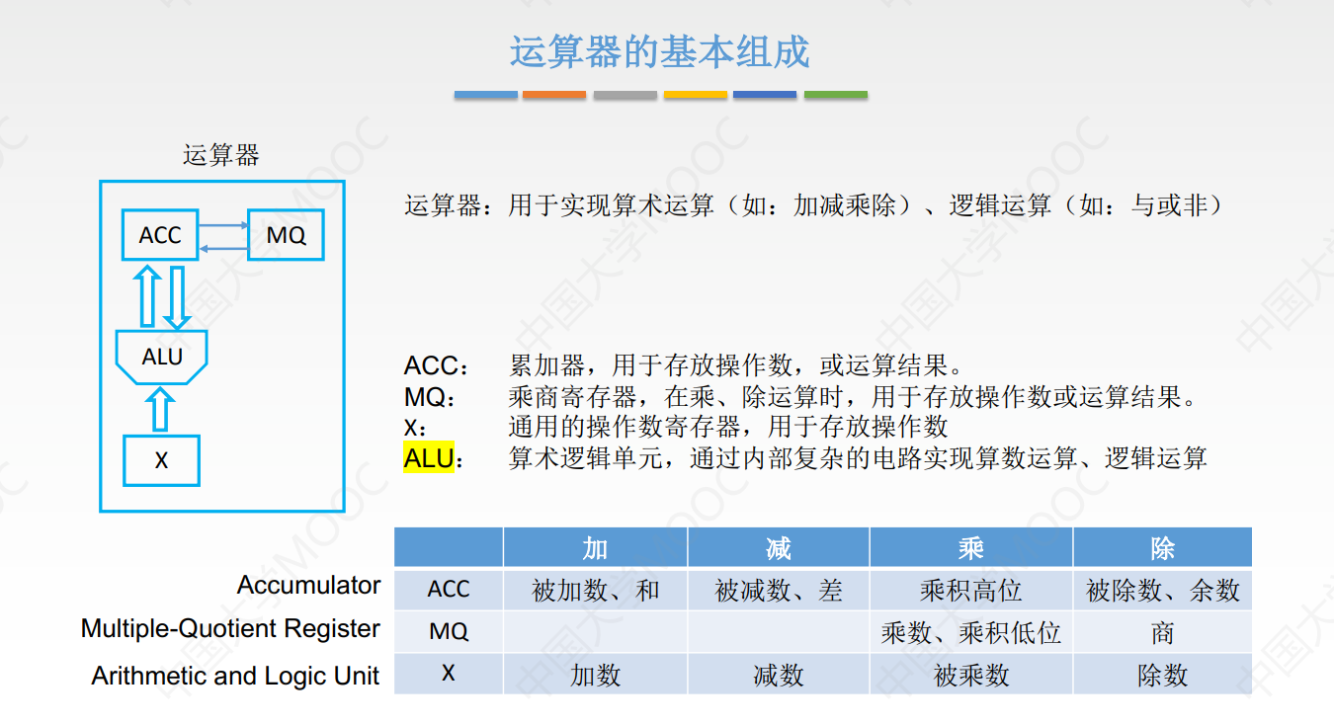Click the 除 column header
The height and width of the screenshot is (725, 1334).
[x=1162, y=546]
